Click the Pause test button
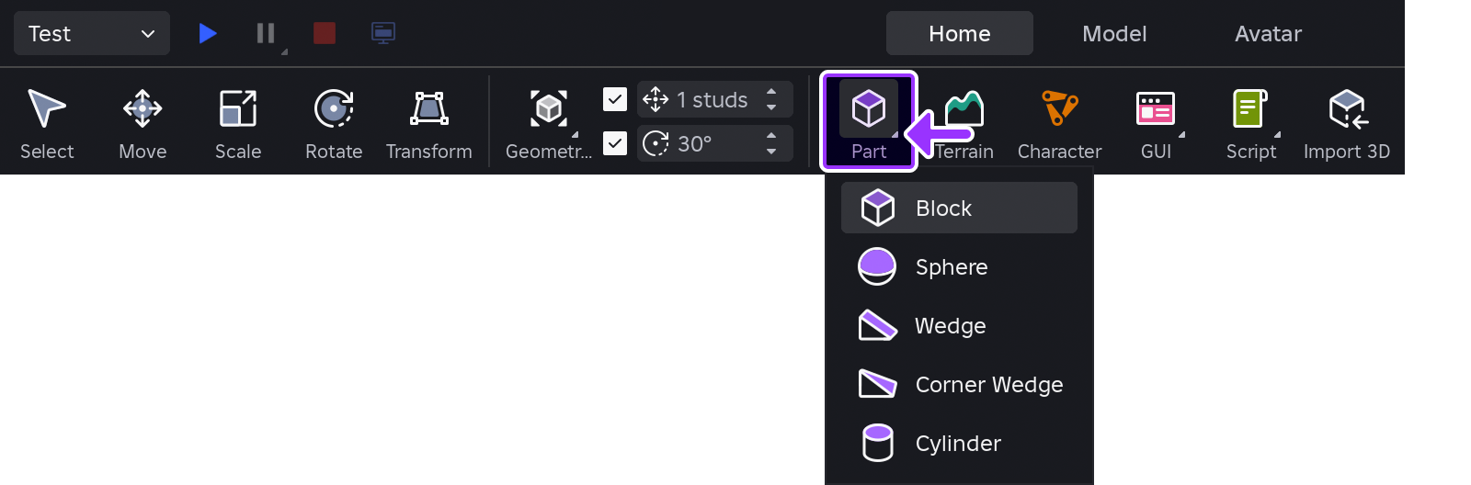 click(x=266, y=34)
